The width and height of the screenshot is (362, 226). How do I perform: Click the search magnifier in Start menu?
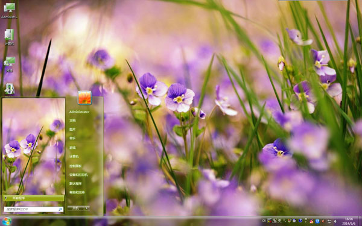[x=60, y=209]
